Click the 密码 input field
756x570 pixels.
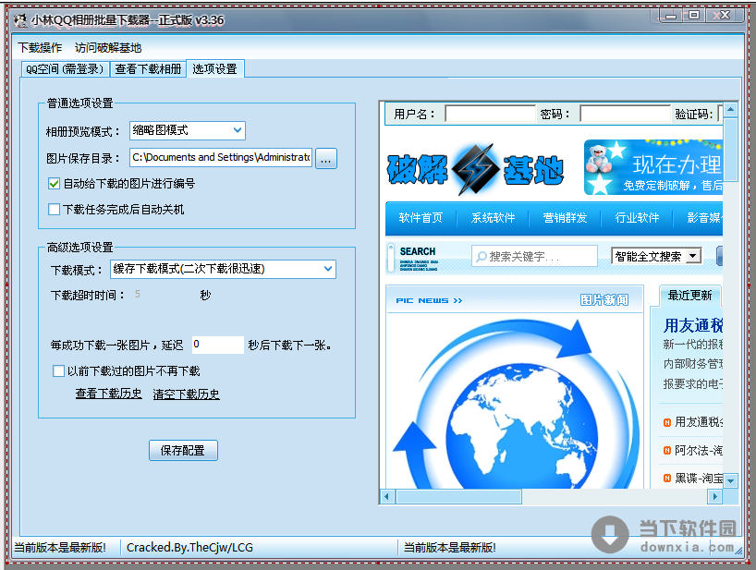tap(625, 115)
